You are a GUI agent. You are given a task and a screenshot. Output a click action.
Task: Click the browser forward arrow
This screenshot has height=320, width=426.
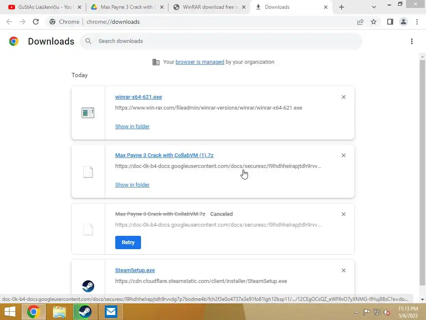(x=22, y=22)
